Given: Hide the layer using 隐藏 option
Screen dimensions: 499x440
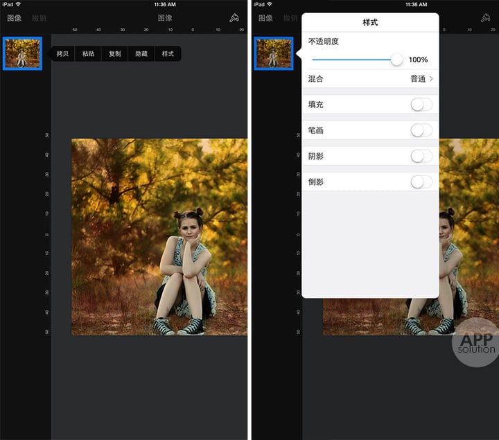Looking at the screenshot, I should click(141, 53).
